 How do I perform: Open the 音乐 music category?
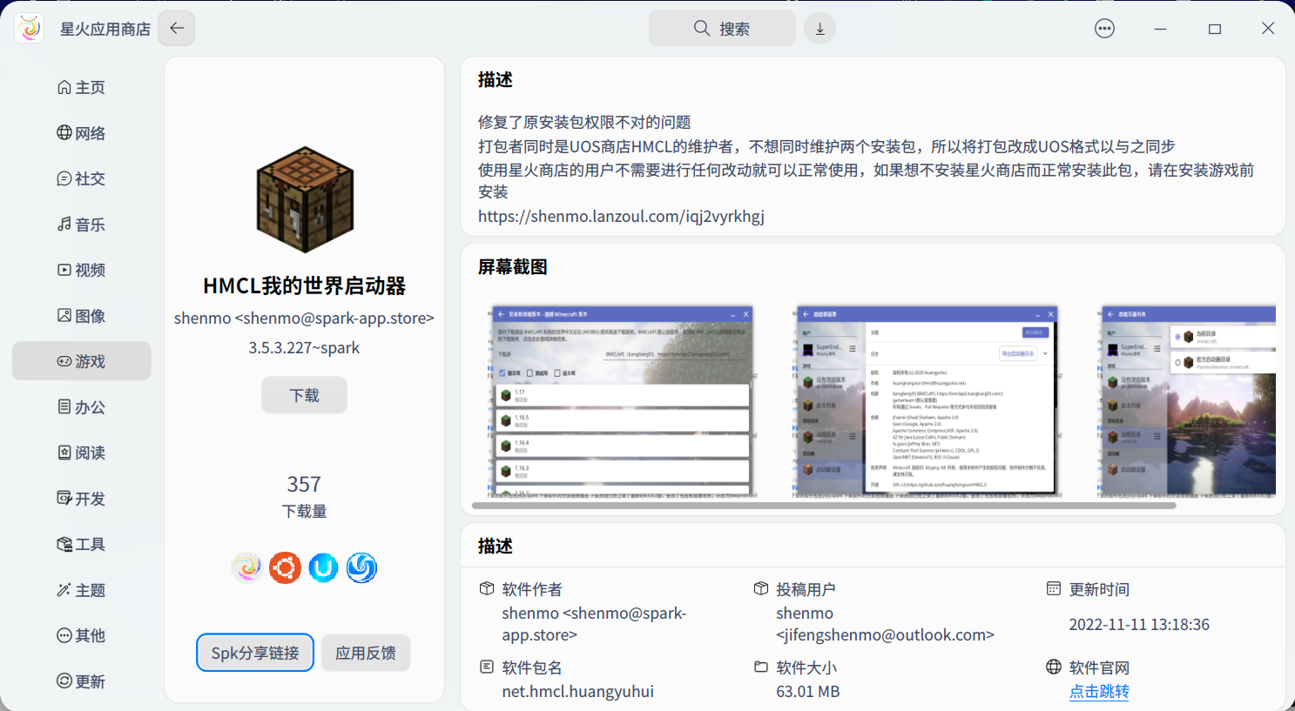[83, 224]
